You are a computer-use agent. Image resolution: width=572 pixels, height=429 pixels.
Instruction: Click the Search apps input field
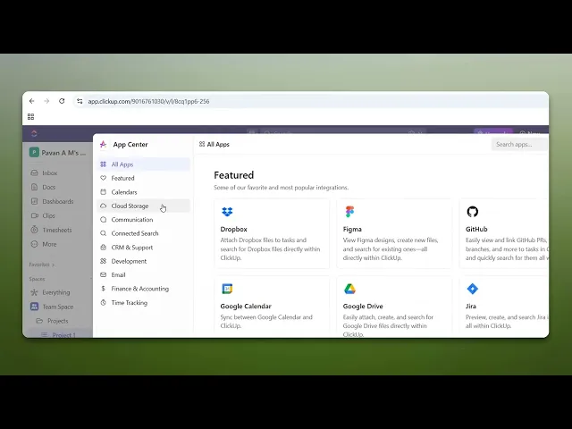(519, 144)
